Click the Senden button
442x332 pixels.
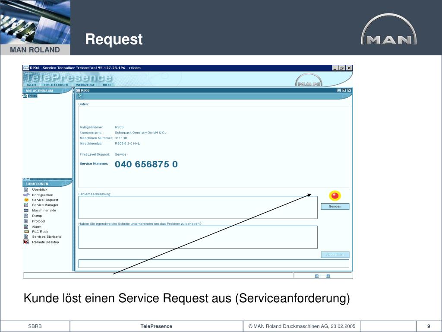(x=335, y=206)
